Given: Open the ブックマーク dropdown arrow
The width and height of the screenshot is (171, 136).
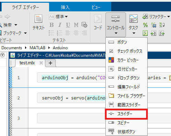Looking at the screenshot, I should coord(25,33).
